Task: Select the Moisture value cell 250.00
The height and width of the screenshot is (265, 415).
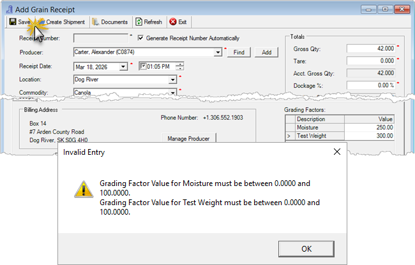Action: tap(369, 127)
